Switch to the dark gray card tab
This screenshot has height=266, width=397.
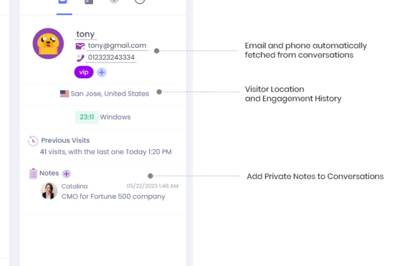[89, 2]
